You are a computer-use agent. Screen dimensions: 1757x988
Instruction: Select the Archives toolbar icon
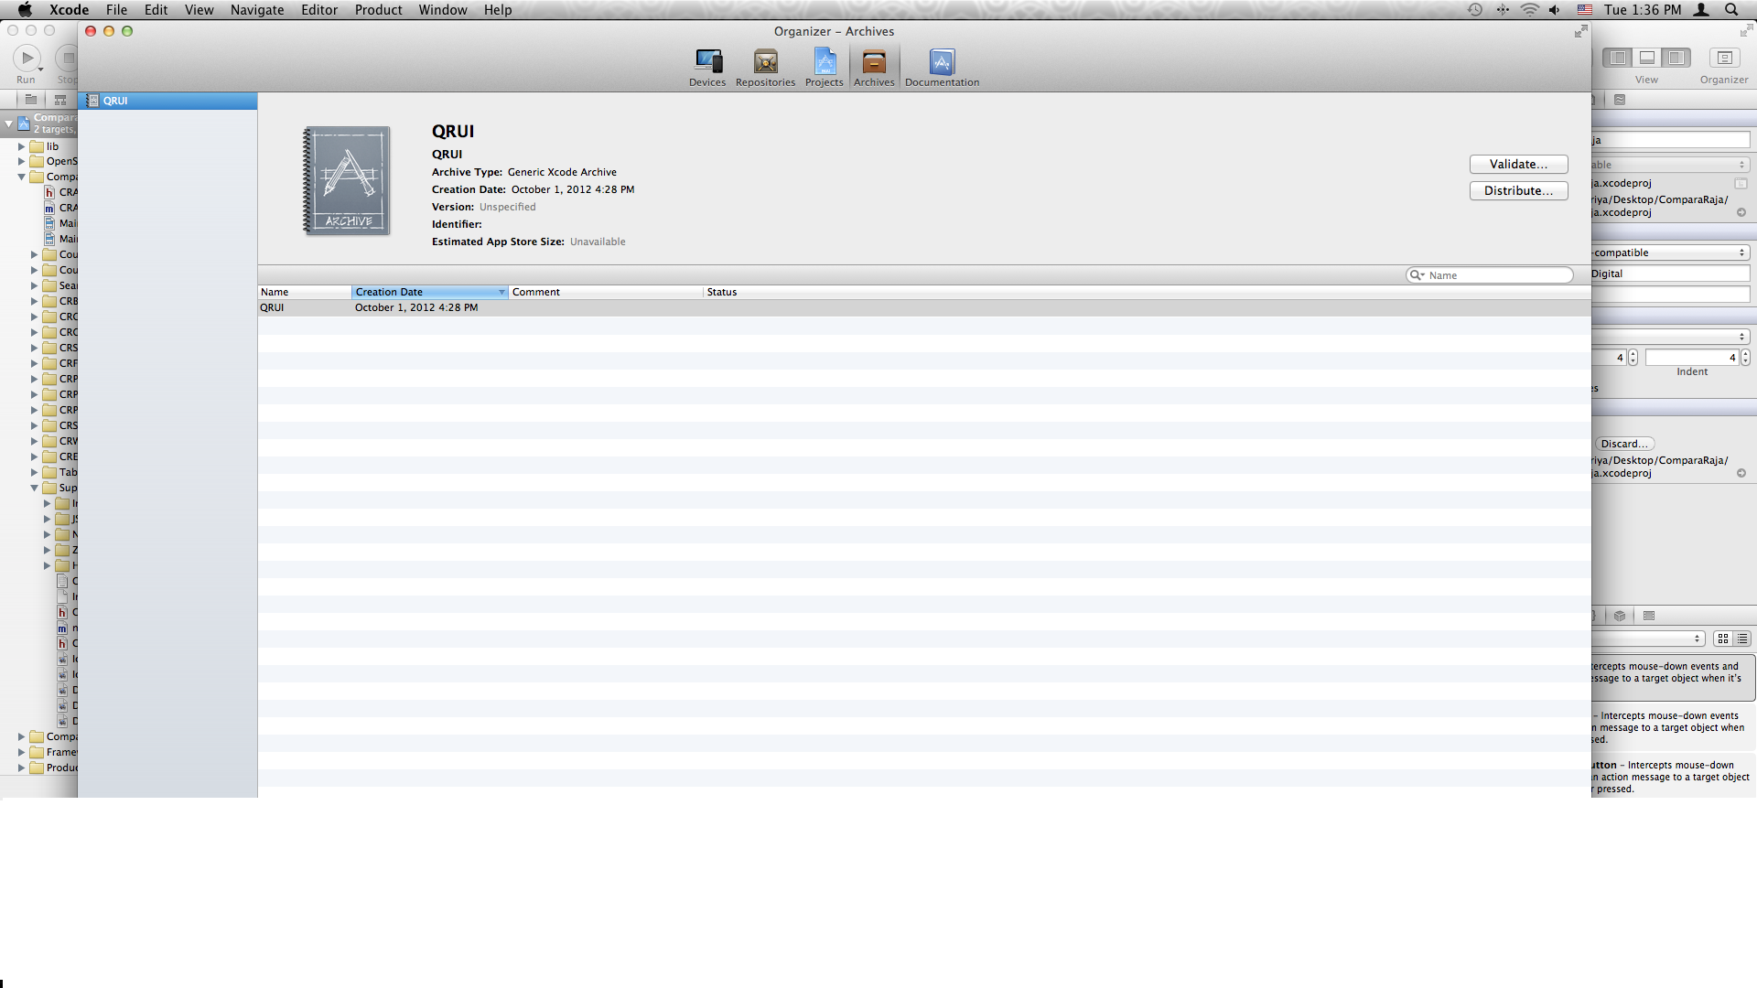click(x=874, y=68)
